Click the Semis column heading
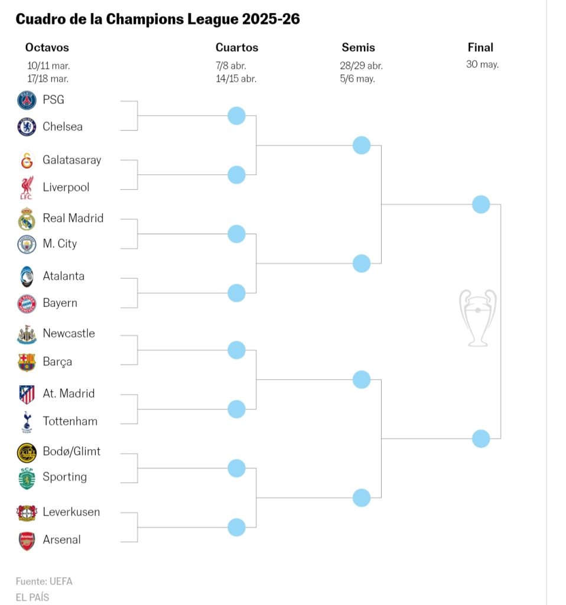Screen dimensions: 566x605 click(358, 48)
